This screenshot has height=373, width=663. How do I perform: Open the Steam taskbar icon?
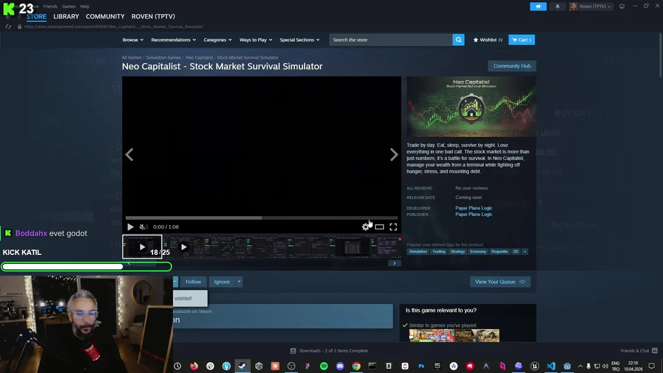click(242, 366)
